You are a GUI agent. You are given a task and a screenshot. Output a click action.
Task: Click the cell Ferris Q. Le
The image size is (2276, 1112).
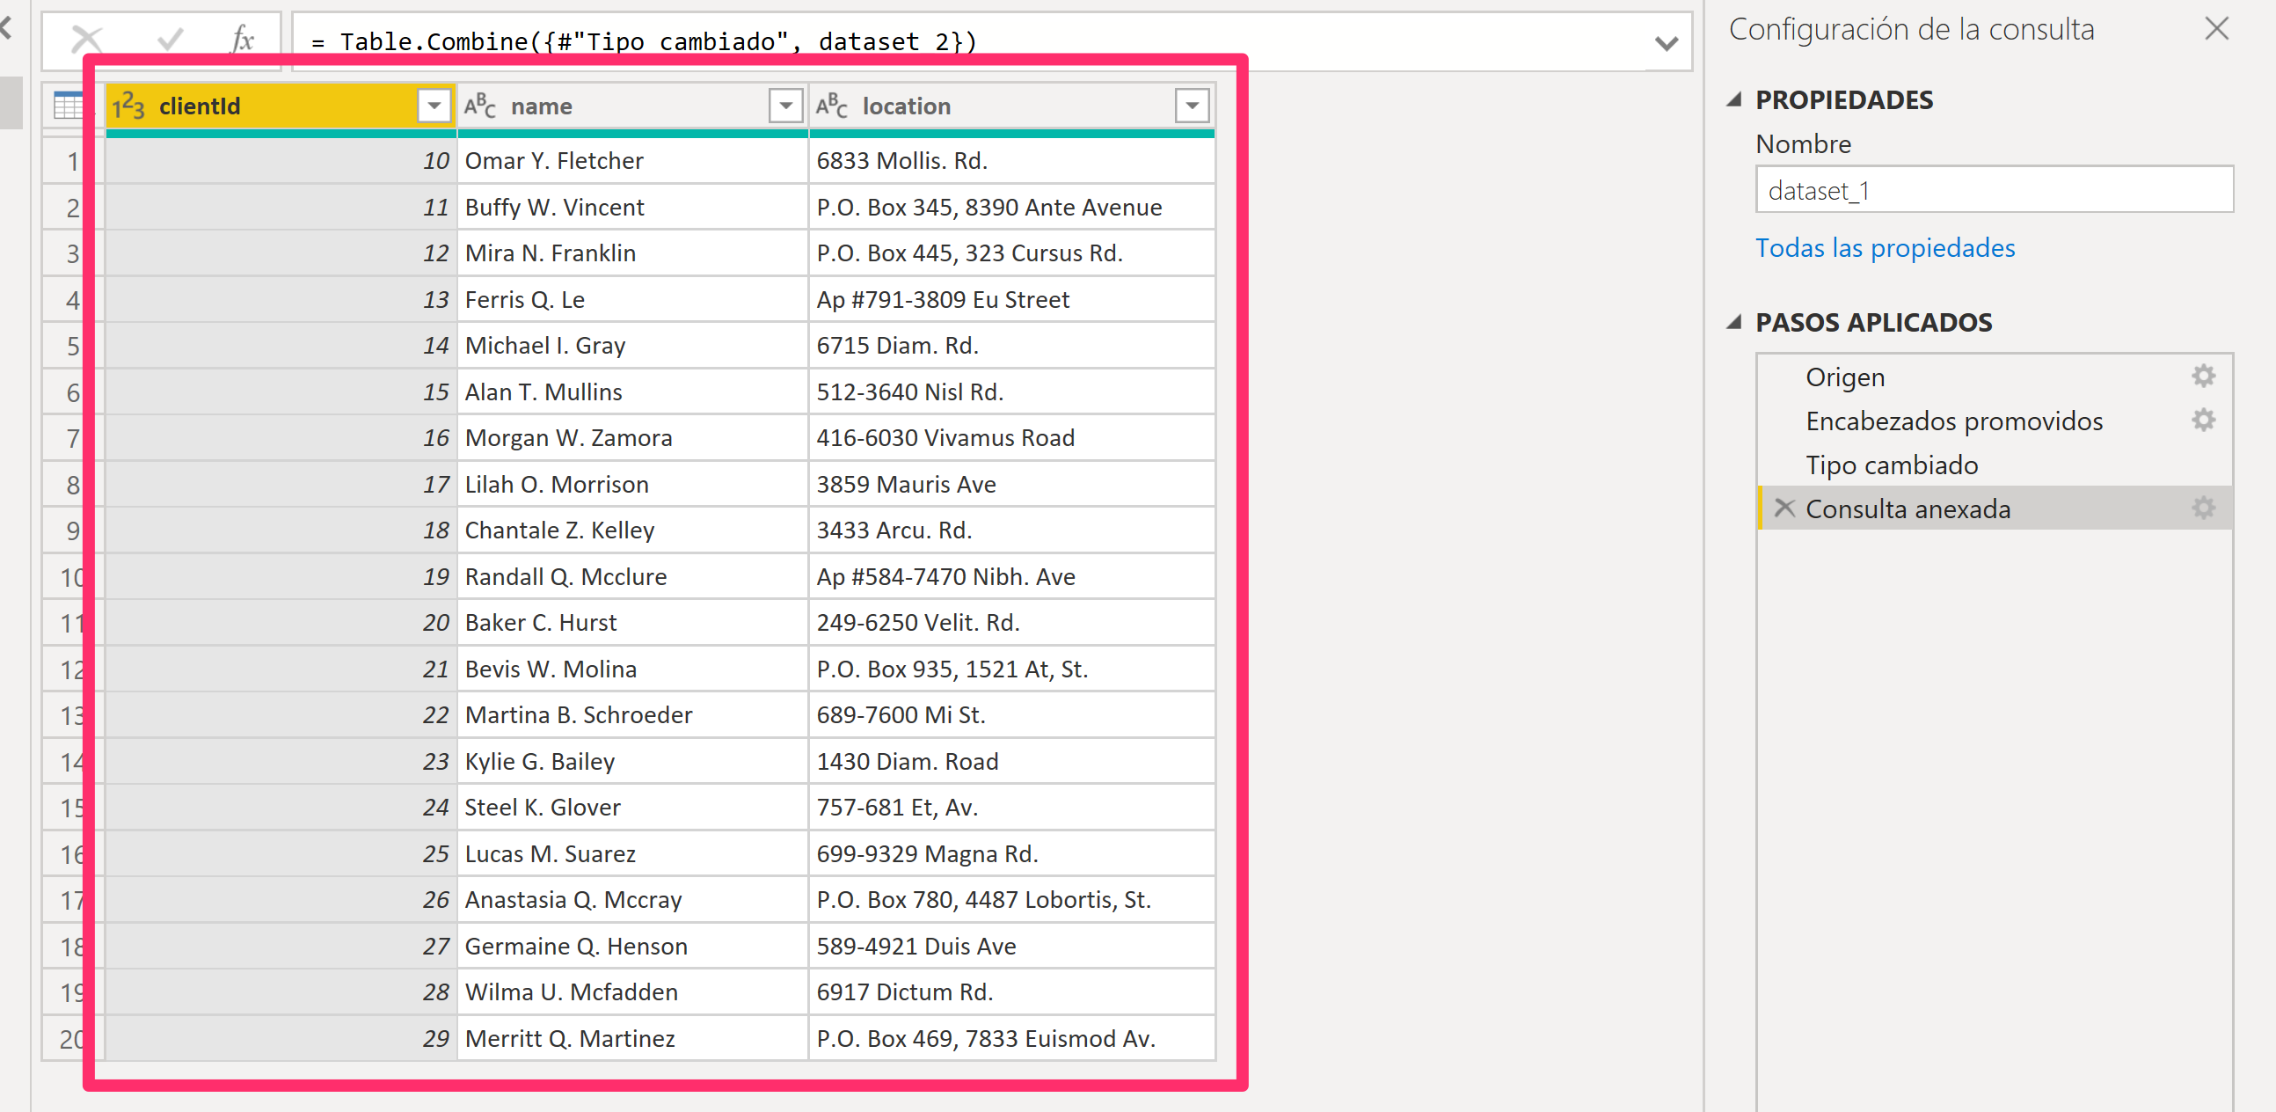tap(632, 300)
